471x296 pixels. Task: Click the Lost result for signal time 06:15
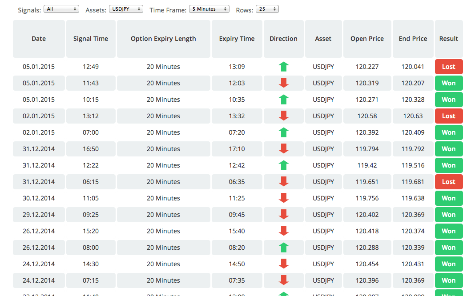click(x=449, y=182)
